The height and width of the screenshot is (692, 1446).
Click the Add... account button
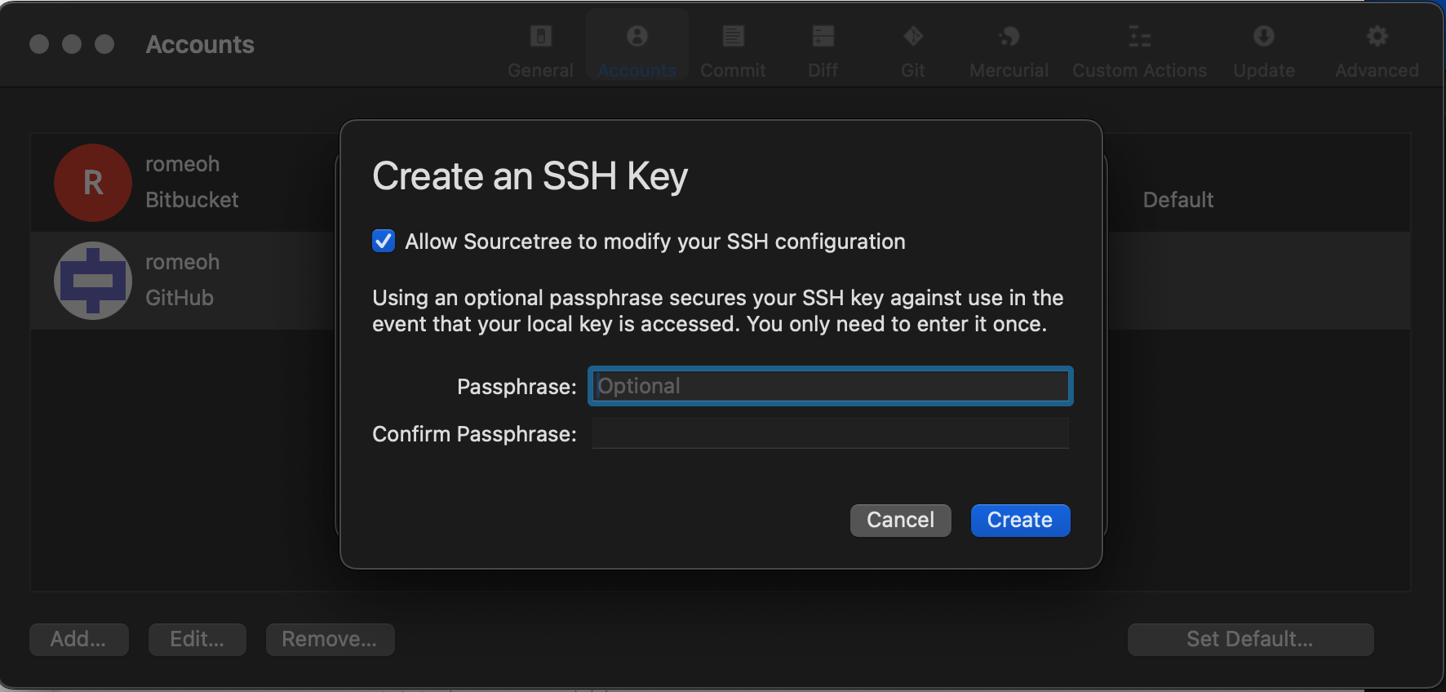(x=79, y=639)
